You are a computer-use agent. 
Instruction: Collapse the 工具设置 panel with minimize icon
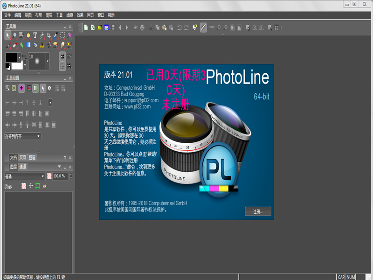(x=65, y=78)
